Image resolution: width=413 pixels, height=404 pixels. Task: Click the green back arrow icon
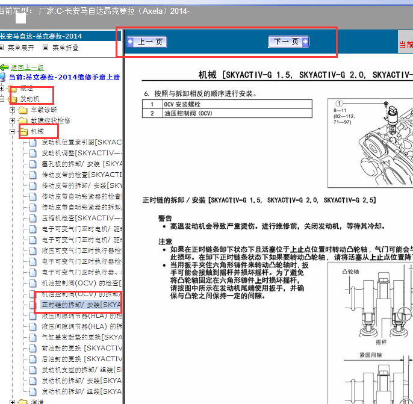4,67
